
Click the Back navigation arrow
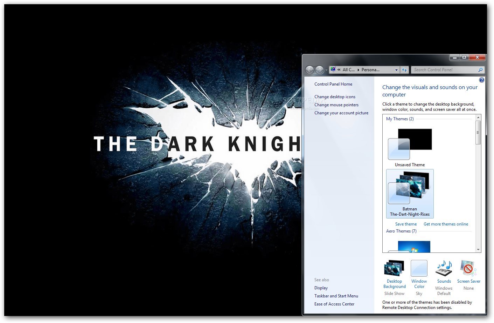309,70
